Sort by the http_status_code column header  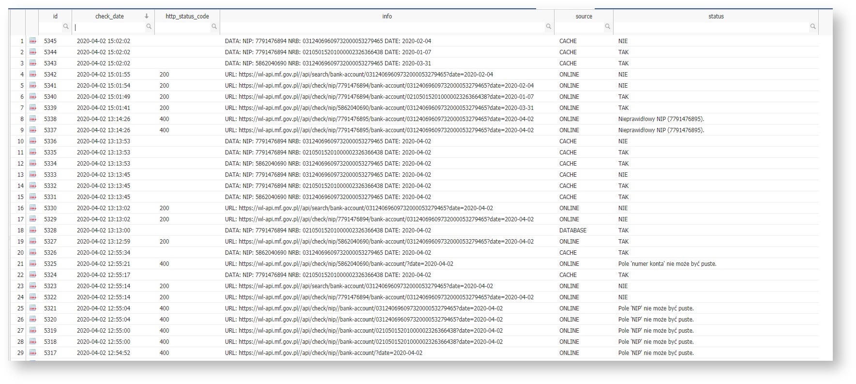tap(187, 16)
